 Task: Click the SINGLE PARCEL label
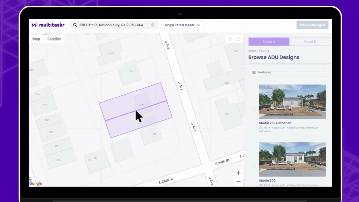point(259,51)
